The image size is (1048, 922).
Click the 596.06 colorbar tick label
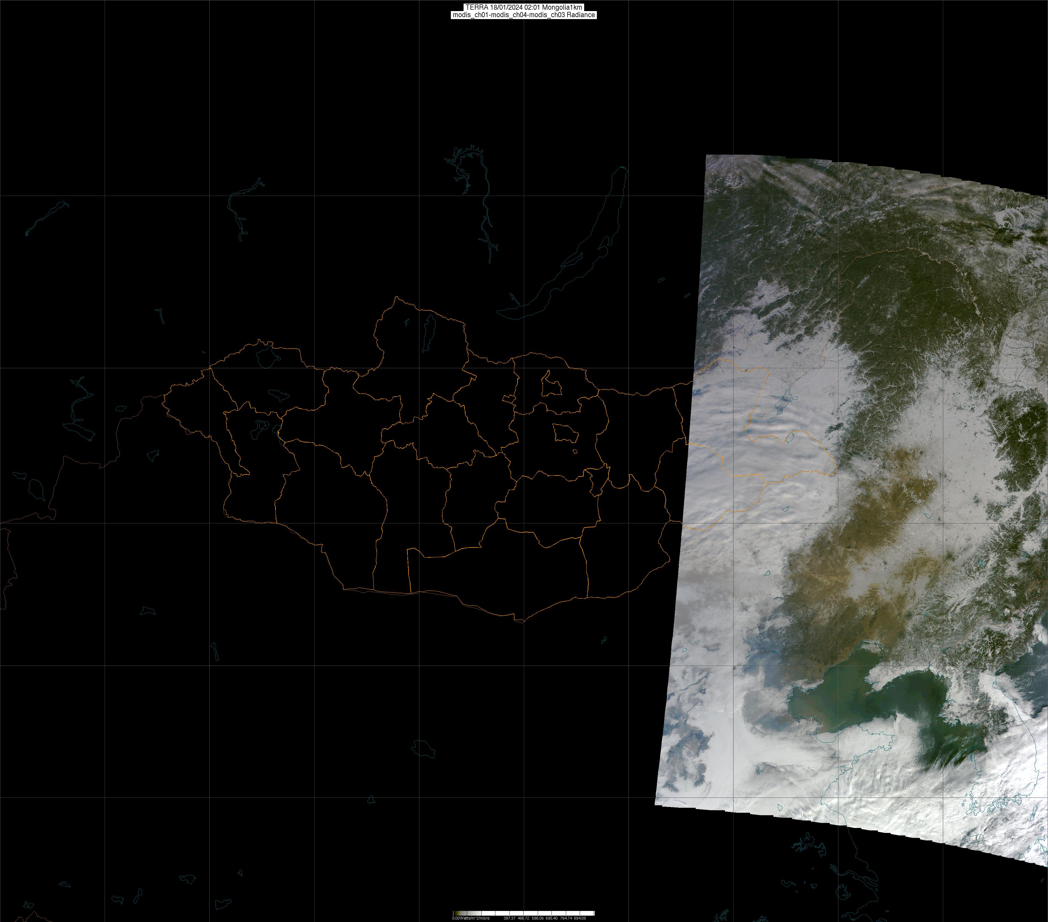tap(537, 918)
